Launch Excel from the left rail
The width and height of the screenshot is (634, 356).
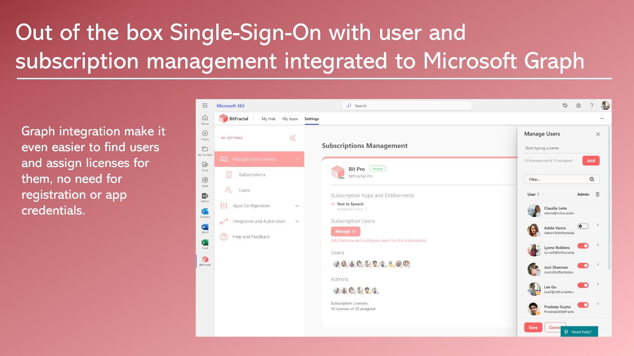point(205,244)
